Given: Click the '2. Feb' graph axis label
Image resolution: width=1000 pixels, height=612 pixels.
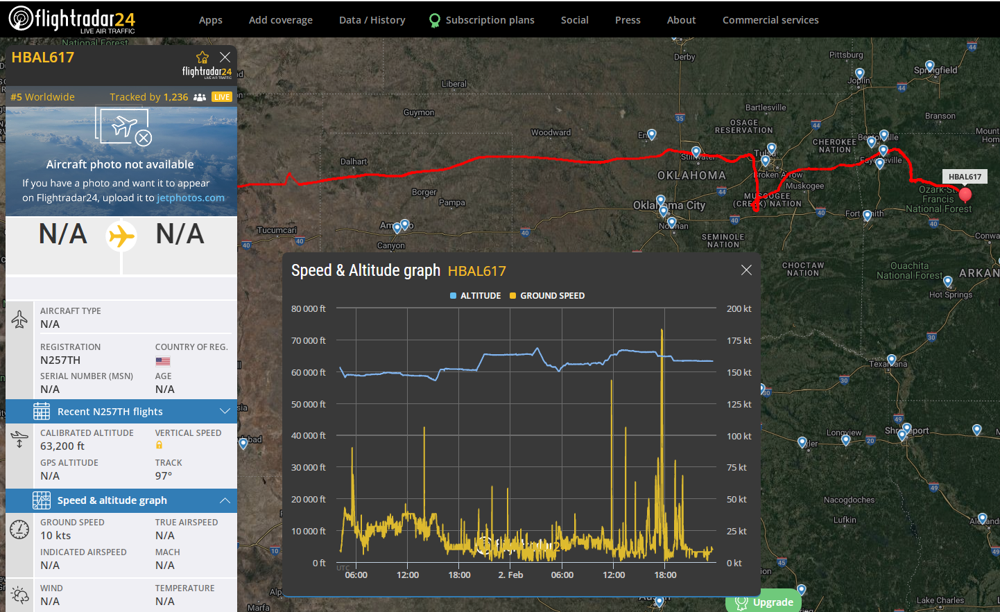Looking at the screenshot, I should point(510,575).
